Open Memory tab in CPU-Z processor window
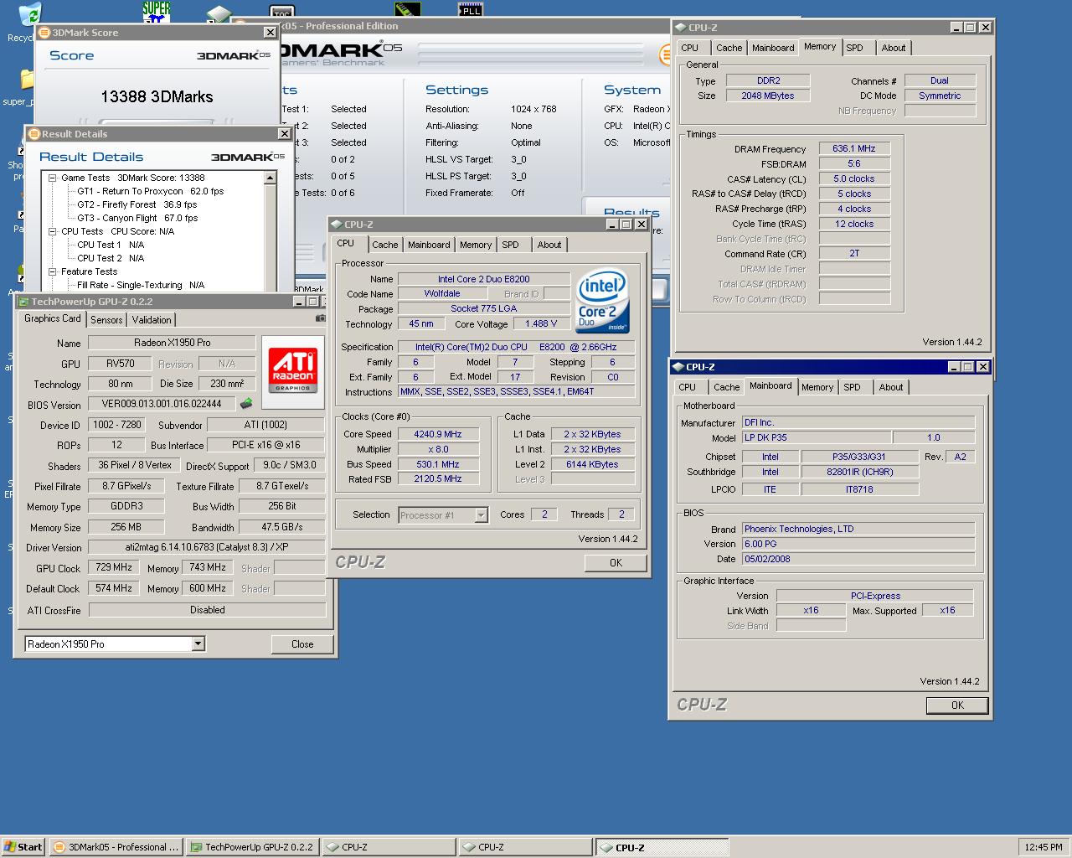 [475, 245]
